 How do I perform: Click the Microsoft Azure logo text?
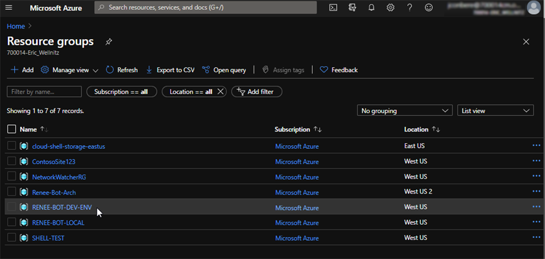pos(56,7)
